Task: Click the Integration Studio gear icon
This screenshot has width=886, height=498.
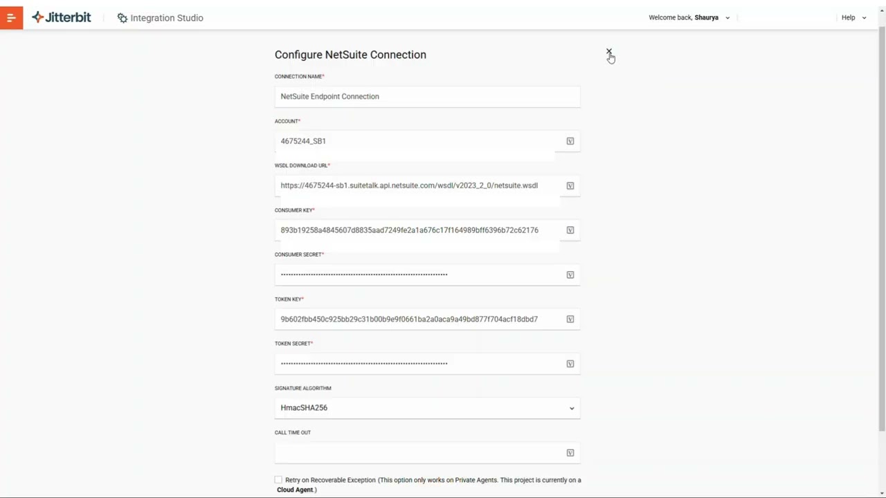Action: [x=123, y=18]
